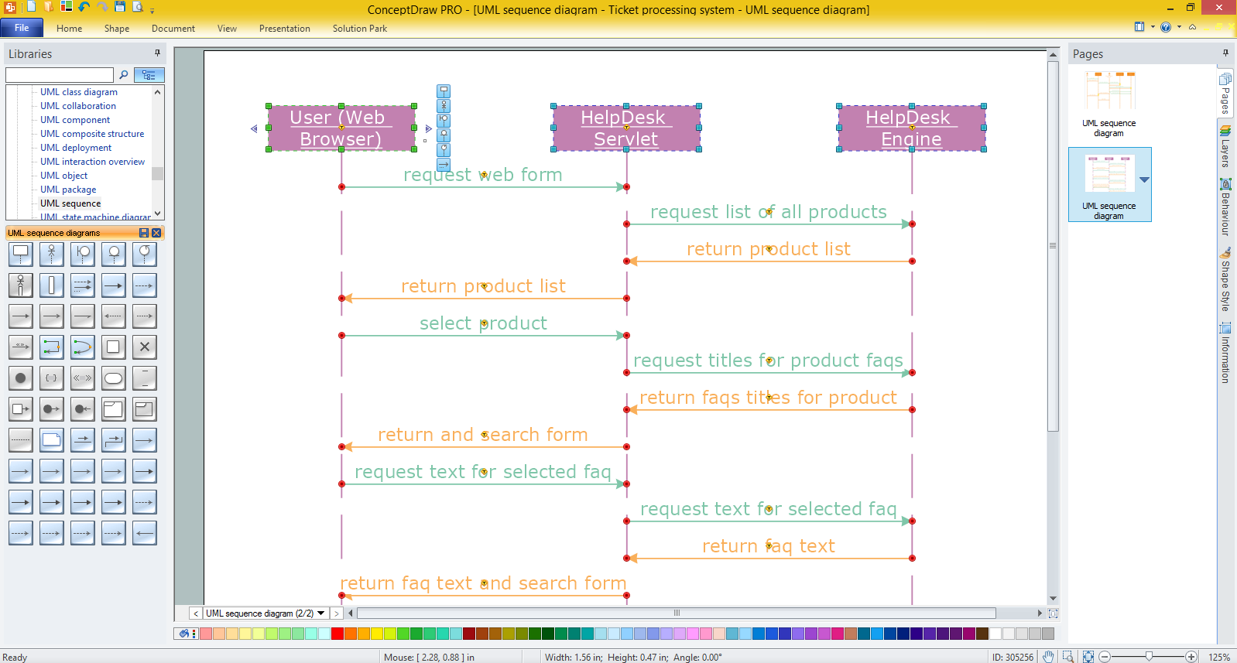
Task: Select UML interaction overview library
Action: click(x=93, y=162)
